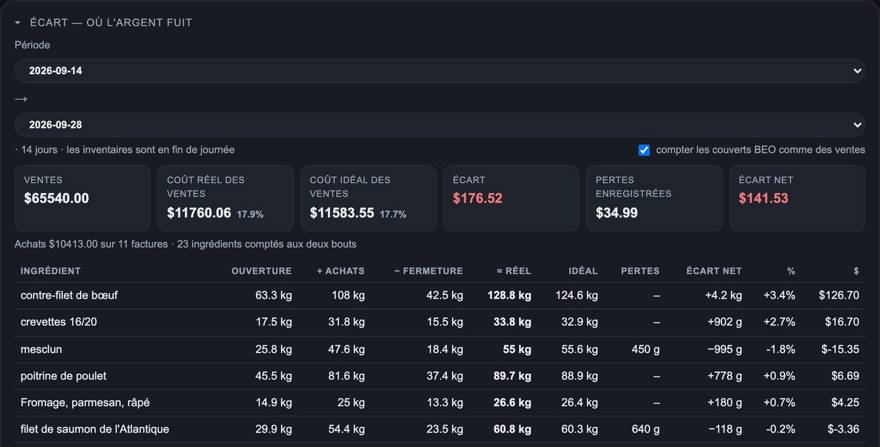
Task: Select the poitrine de poulet row
Action: [440, 376]
